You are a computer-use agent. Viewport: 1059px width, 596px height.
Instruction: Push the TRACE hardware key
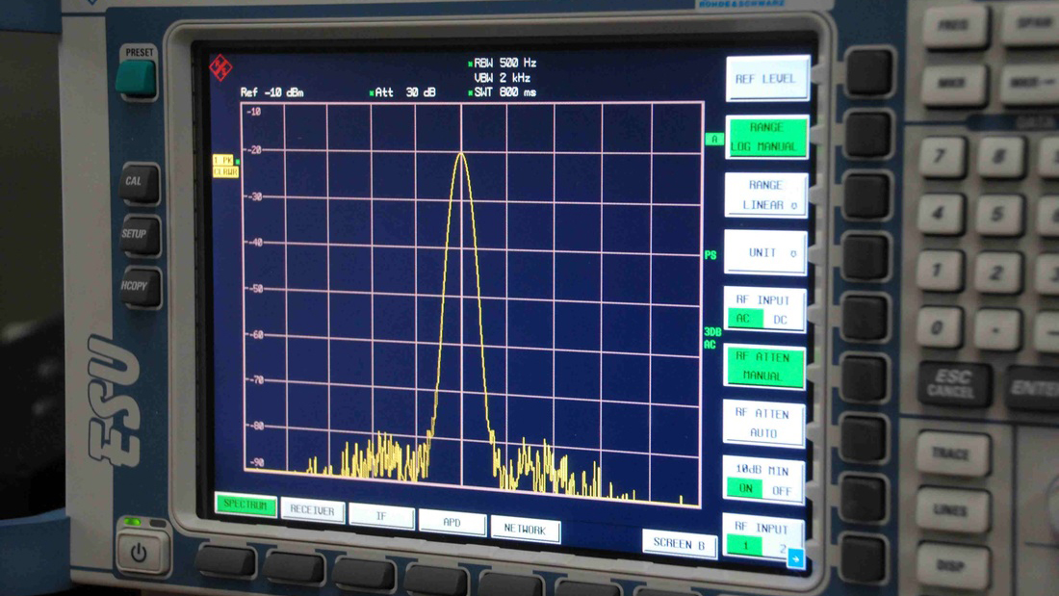coord(952,453)
